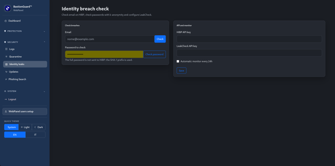Click the Protection shield icon

coord(5,31)
